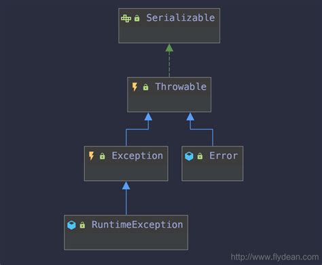322x265 pixels.
Task: Select the Error class label
Action: [223, 156]
